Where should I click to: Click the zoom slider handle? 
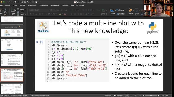(151, 95)
